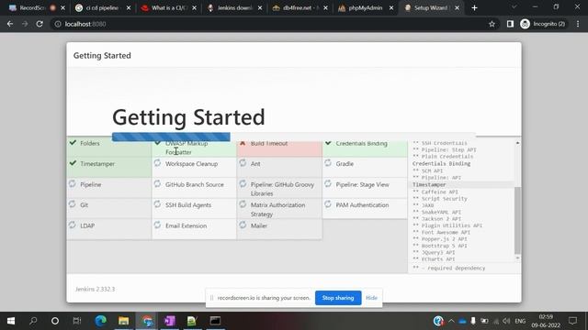Bookmark this page with the star icon

coord(492,24)
